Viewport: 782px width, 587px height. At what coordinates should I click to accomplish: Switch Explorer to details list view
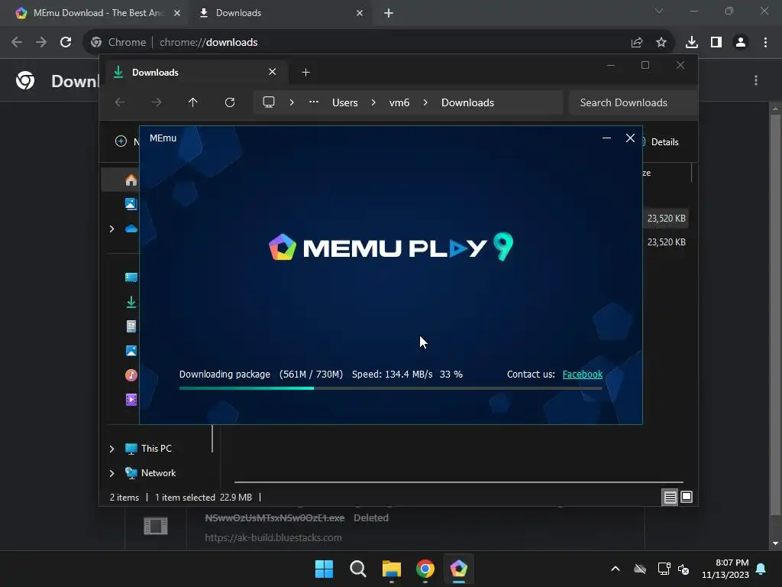pos(670,497)
